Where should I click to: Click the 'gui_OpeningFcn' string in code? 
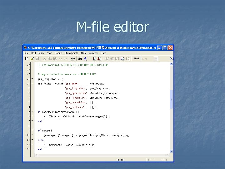[x=76, y=93]
